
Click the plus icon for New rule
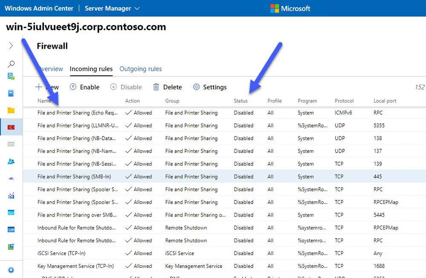click(39, 87)
